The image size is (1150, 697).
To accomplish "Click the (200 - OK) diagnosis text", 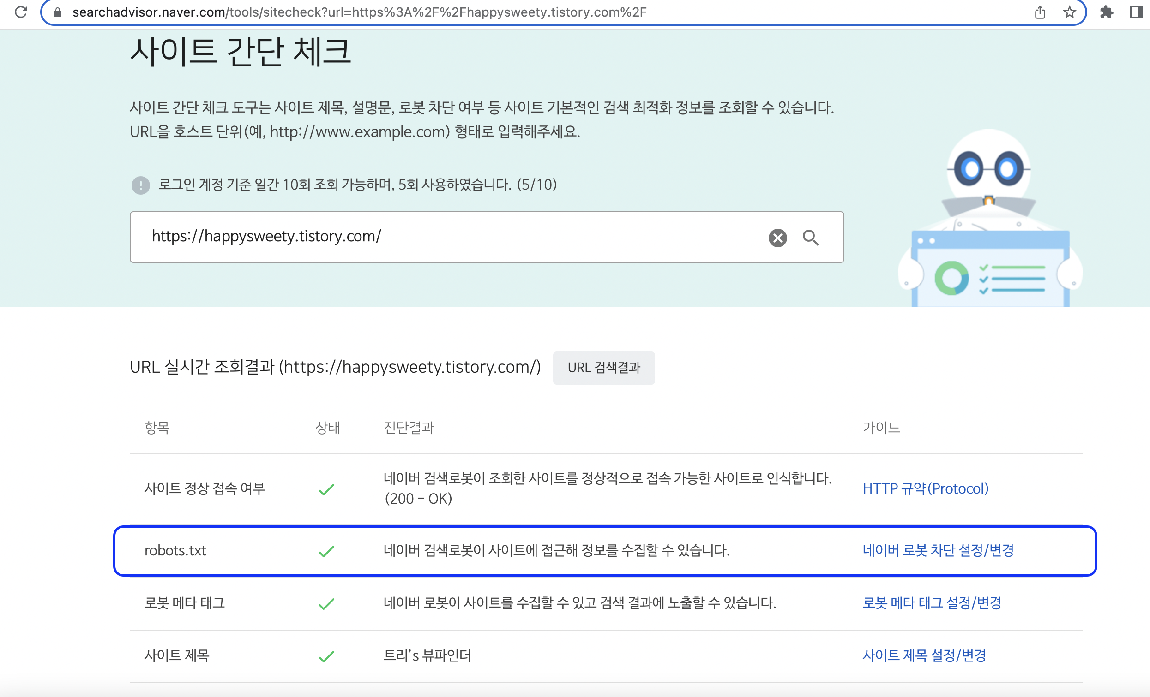I will [x=418, y=499].
